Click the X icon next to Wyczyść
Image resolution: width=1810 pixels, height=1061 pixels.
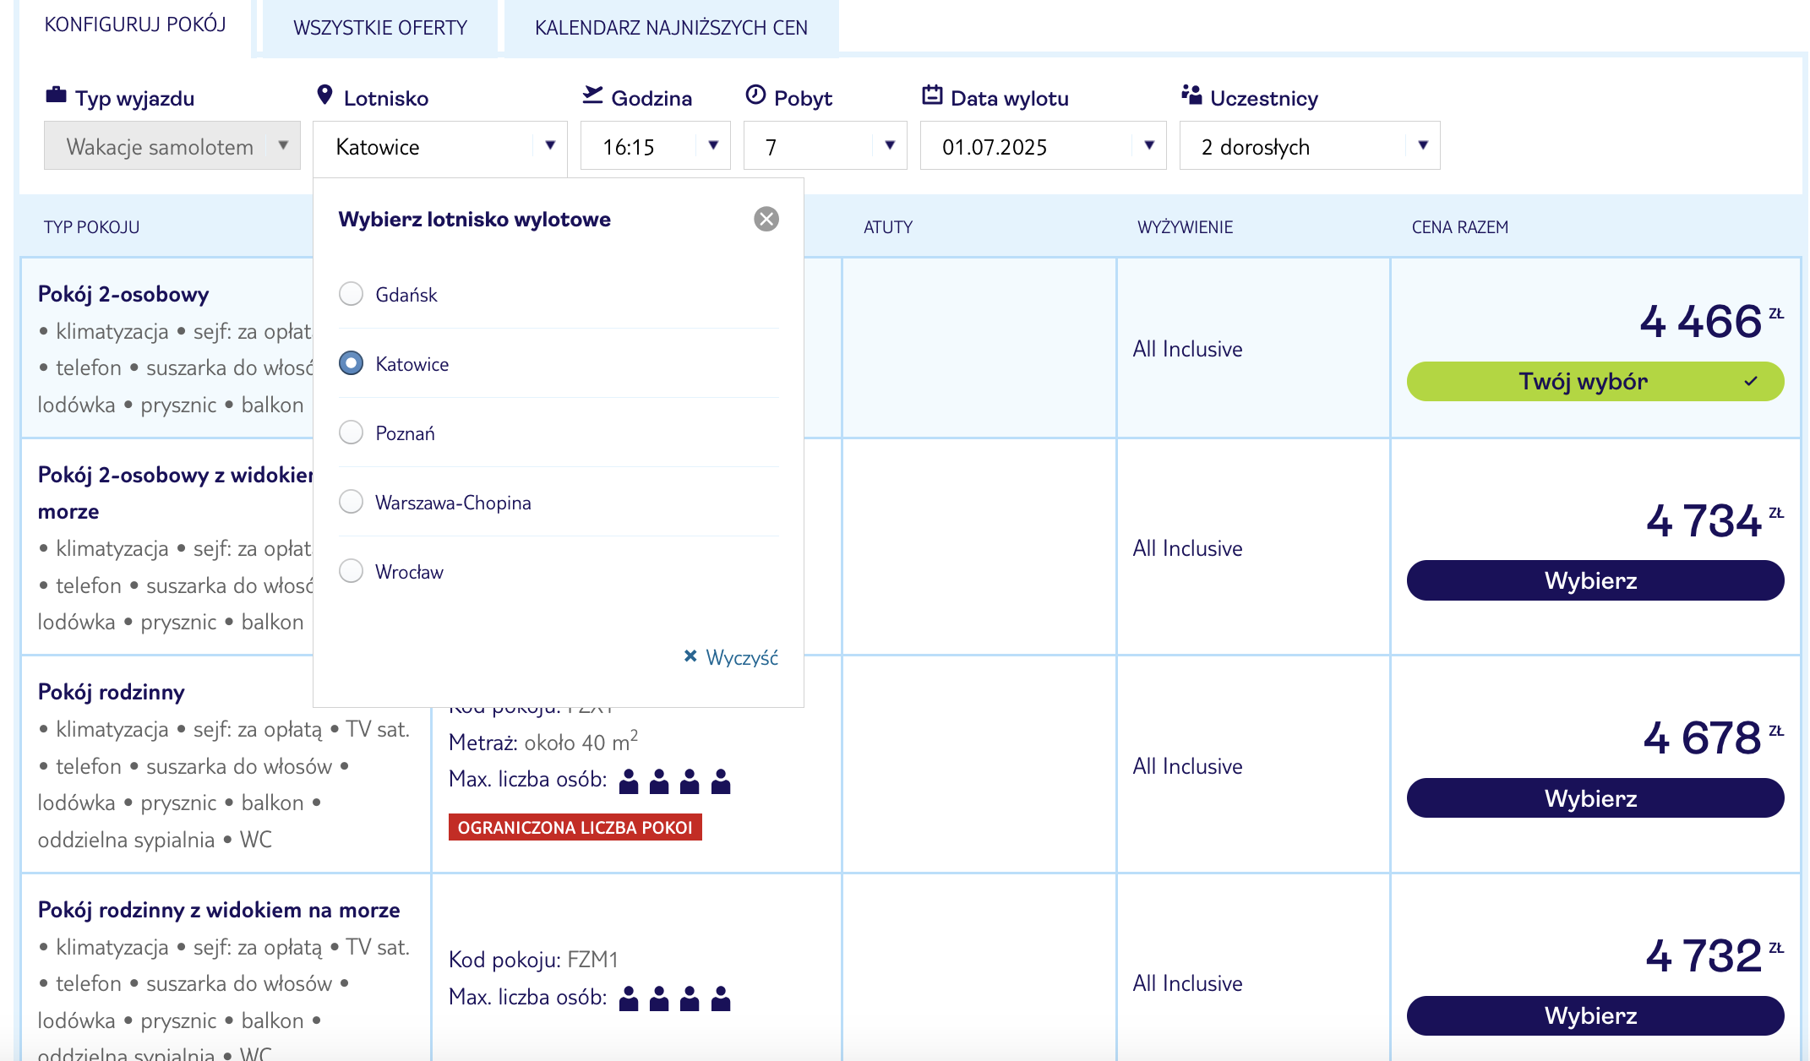690,656
